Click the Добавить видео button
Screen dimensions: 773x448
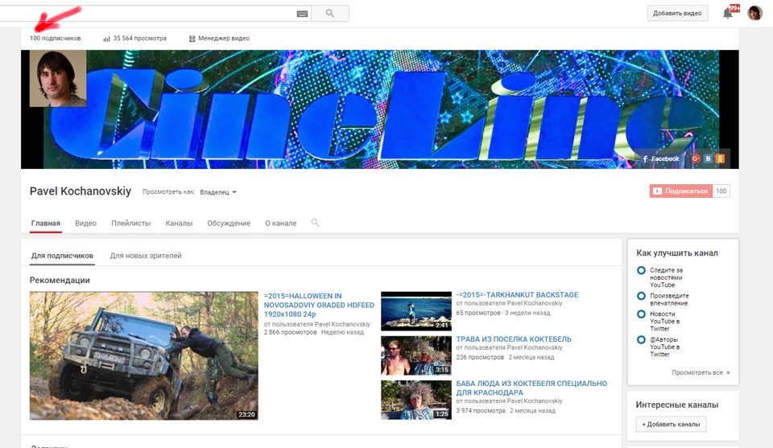677,14
